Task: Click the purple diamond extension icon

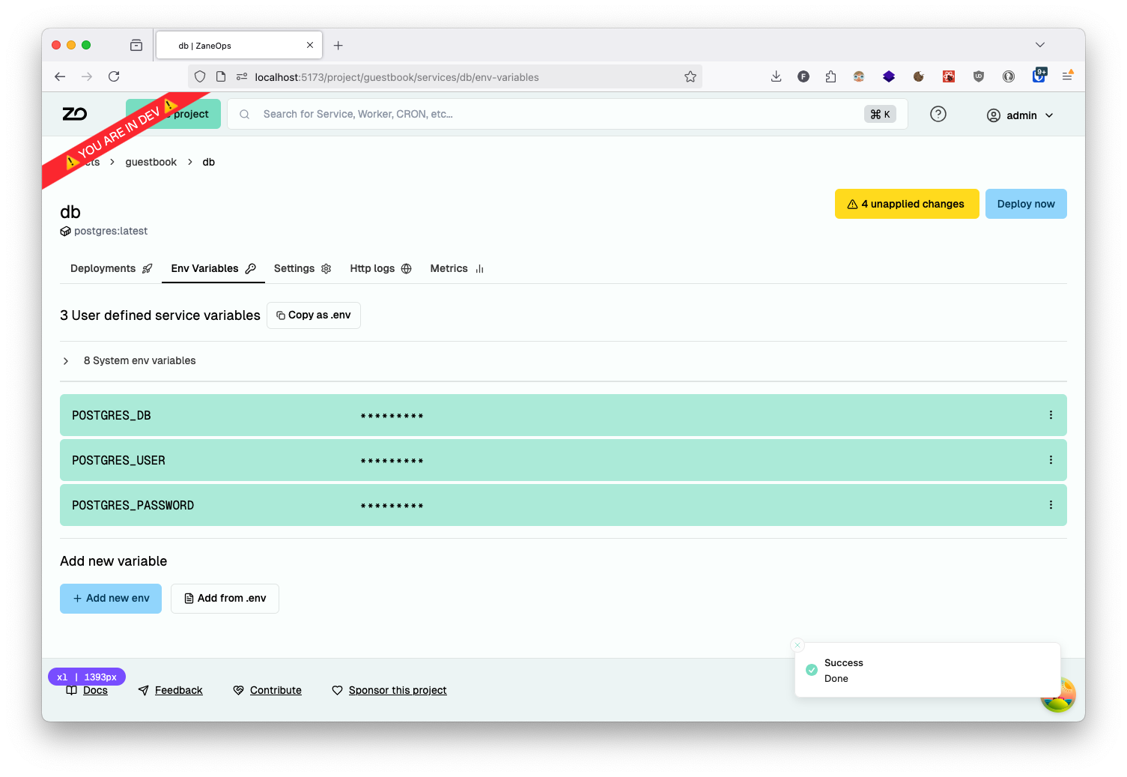Action: [x=889, y=76]
